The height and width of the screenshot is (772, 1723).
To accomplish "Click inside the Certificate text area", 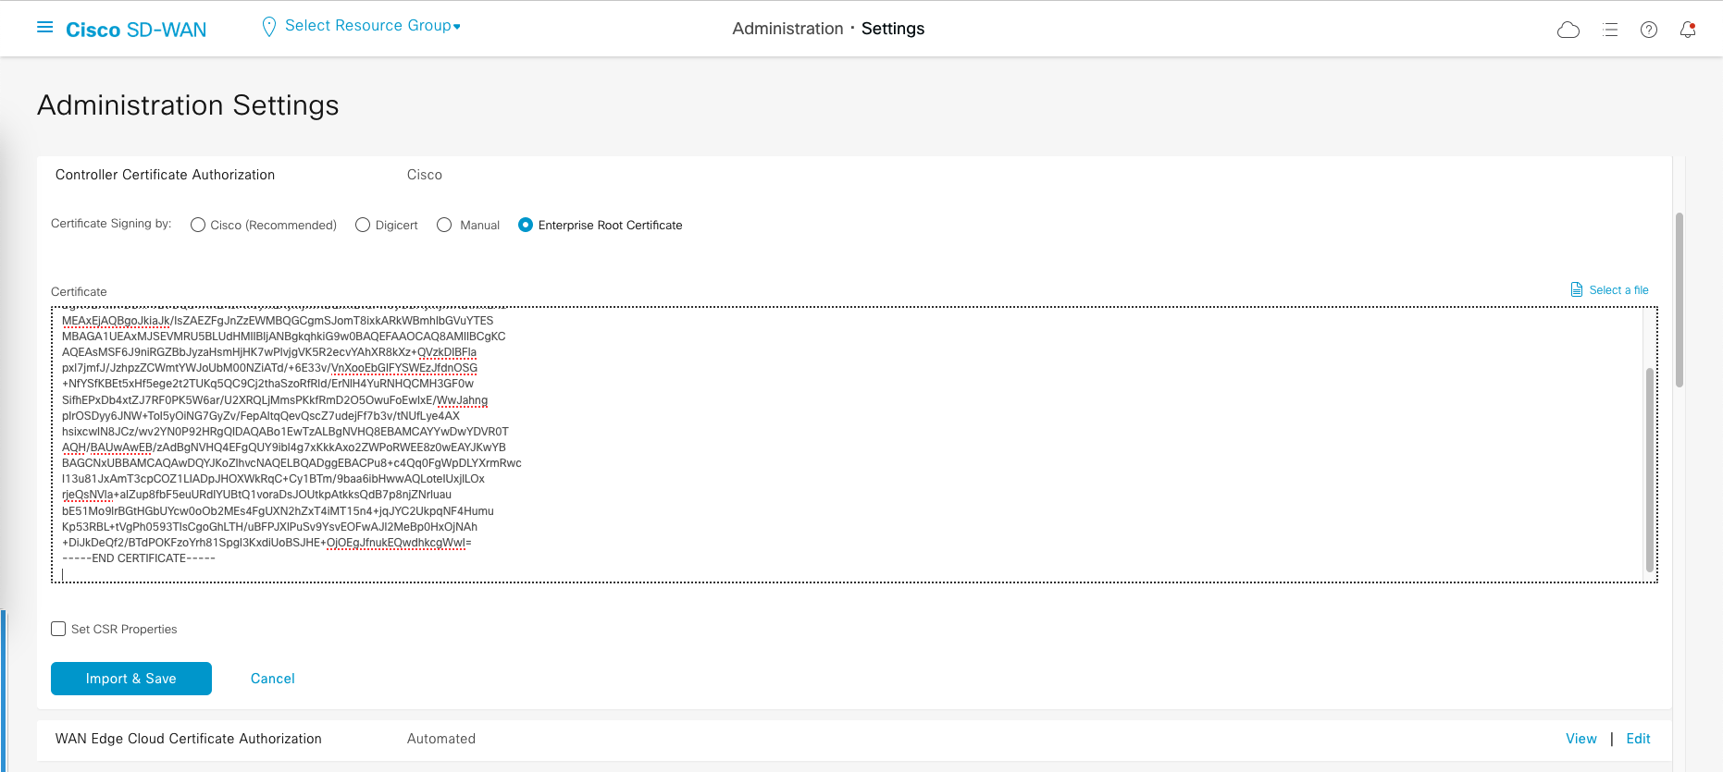I will (x=833, y=444).
